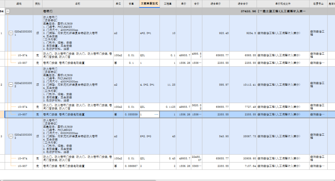Collapse item 020403003003 tree node
Screen dimensions: 335x181
coord(11,136)
